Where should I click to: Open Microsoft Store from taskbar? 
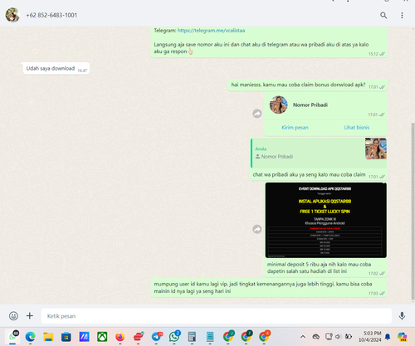point(66,337)
